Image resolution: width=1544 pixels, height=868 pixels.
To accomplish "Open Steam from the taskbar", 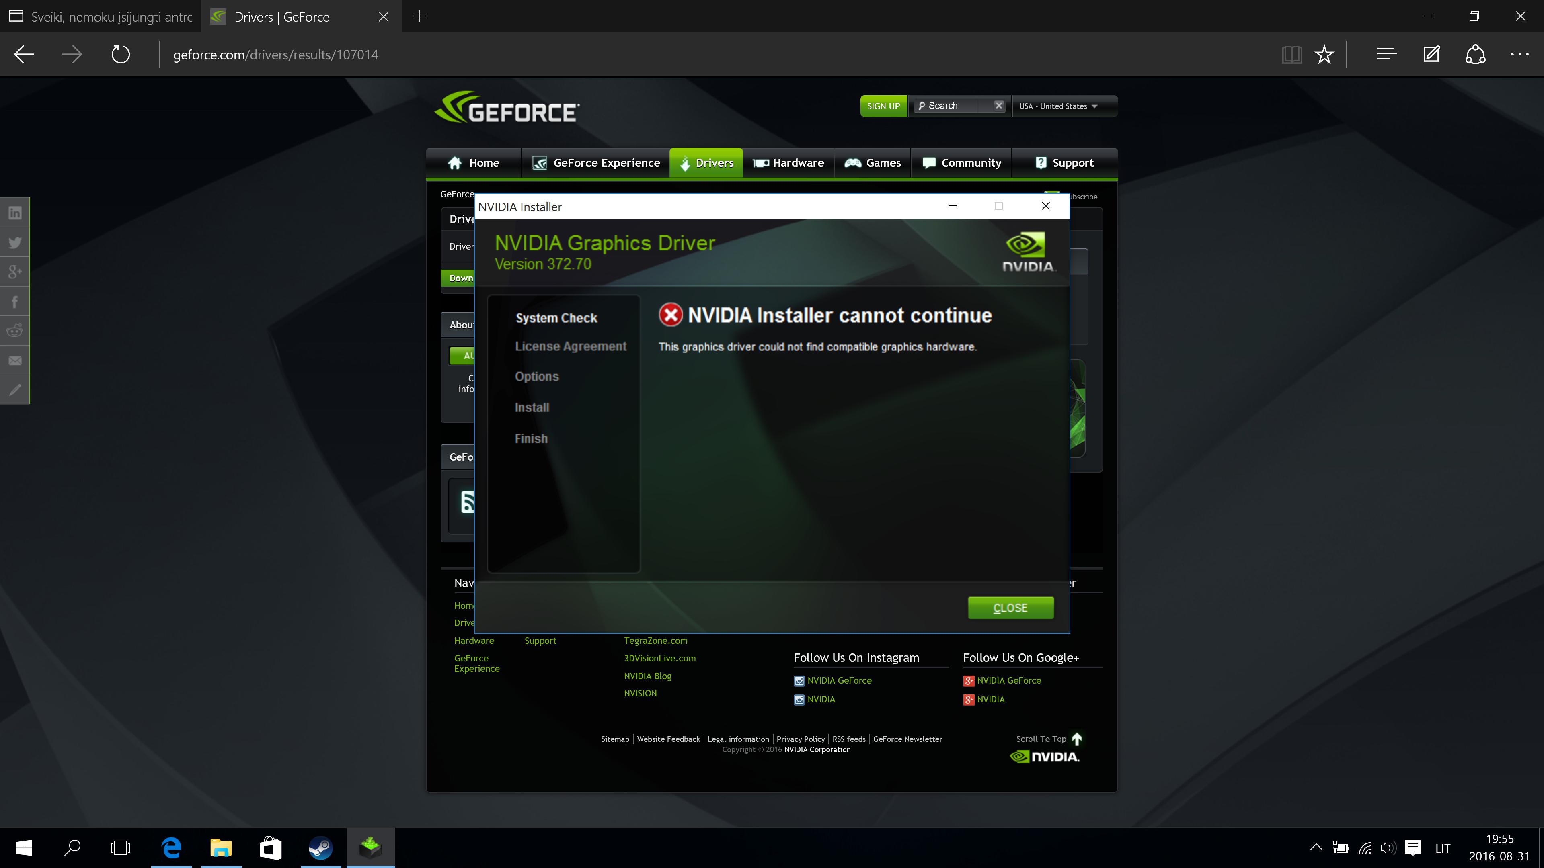I will [x=321, y=848].
